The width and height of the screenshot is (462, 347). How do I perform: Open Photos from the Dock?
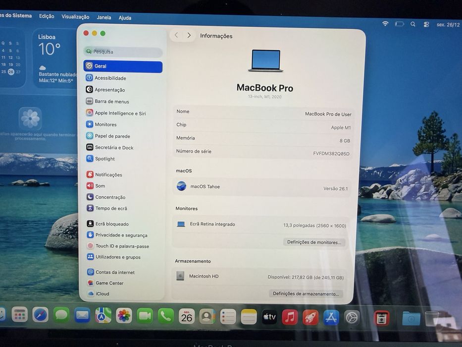(124, 316)
